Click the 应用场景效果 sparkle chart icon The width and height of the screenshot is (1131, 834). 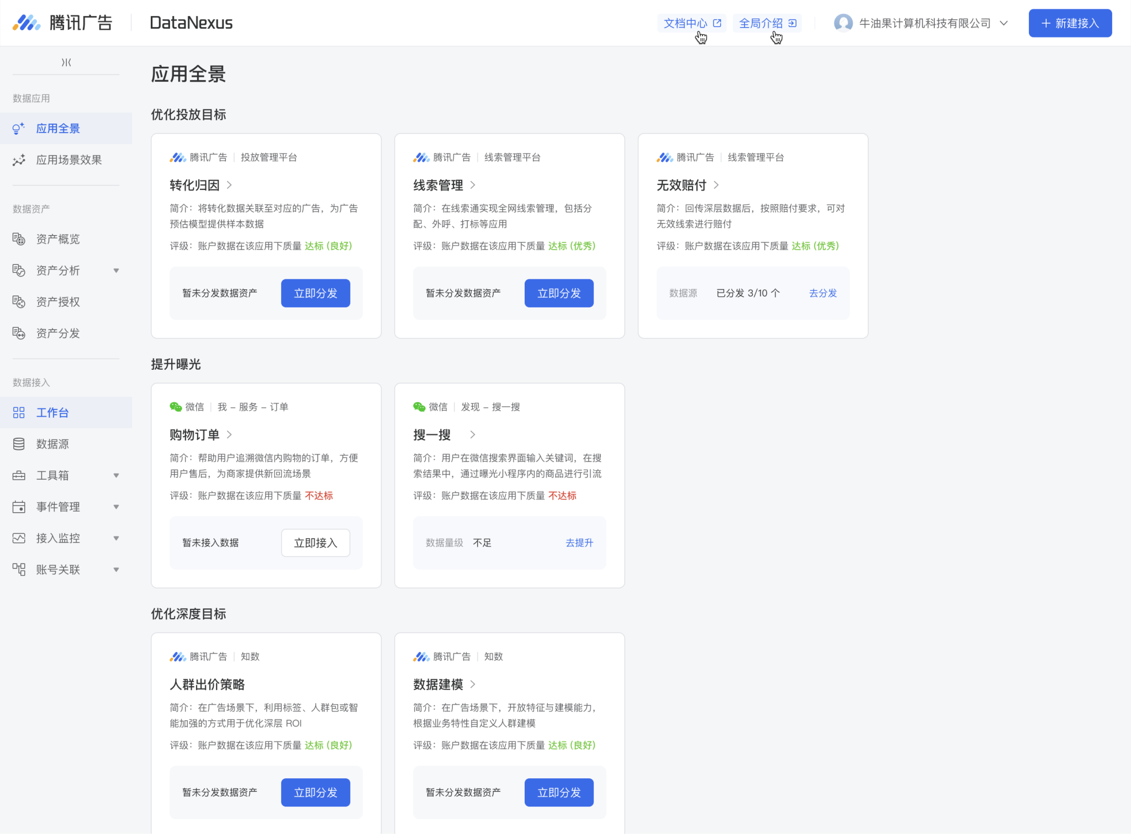pyautogui.click(x=19, y=160)
